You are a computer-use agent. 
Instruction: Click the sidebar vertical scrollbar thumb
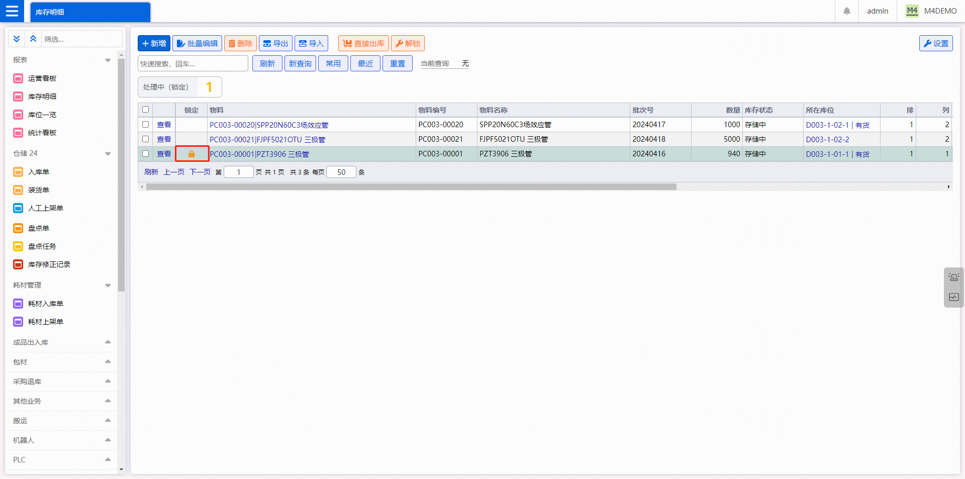click(121, 175)
